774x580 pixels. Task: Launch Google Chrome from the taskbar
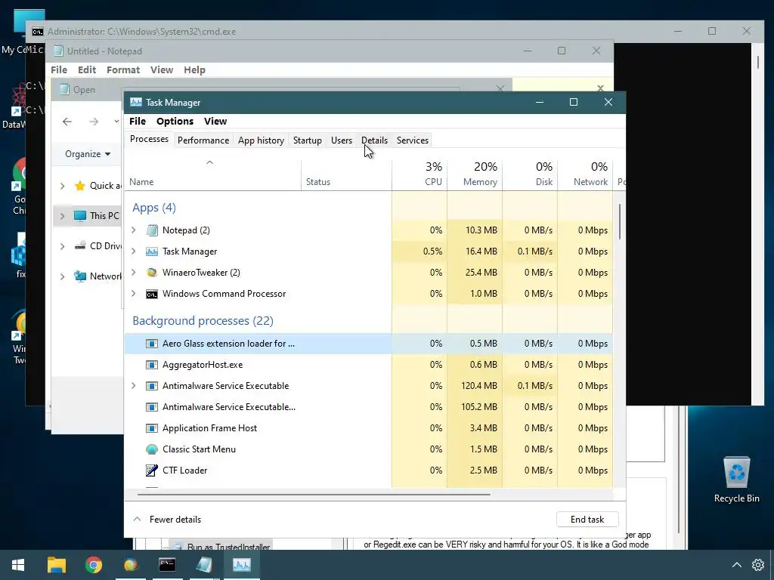click(x=93, y=565)
